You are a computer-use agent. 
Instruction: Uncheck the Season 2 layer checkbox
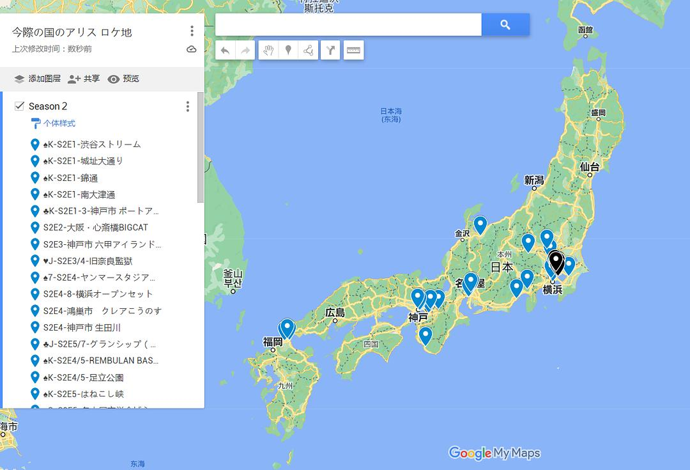(x=19, y=106)
